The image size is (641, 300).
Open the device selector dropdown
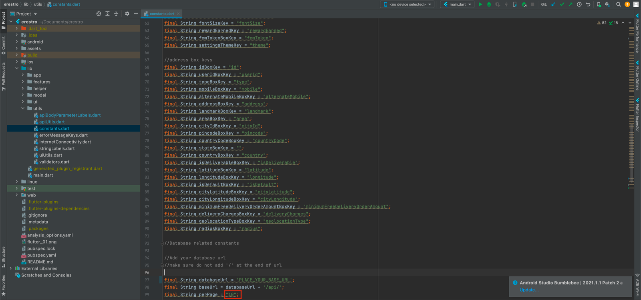click(407, 4)
